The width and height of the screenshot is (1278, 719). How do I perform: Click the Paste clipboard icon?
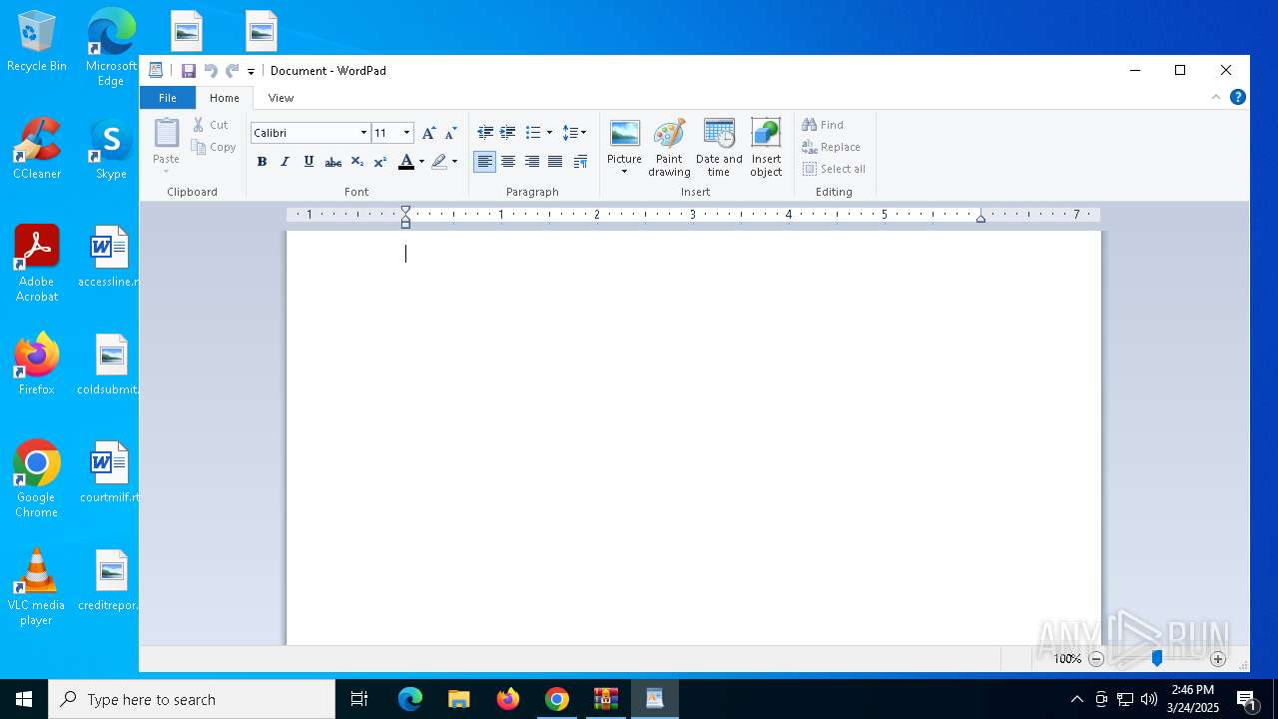166,133
